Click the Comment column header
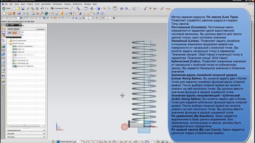 (x=40, y=29)
